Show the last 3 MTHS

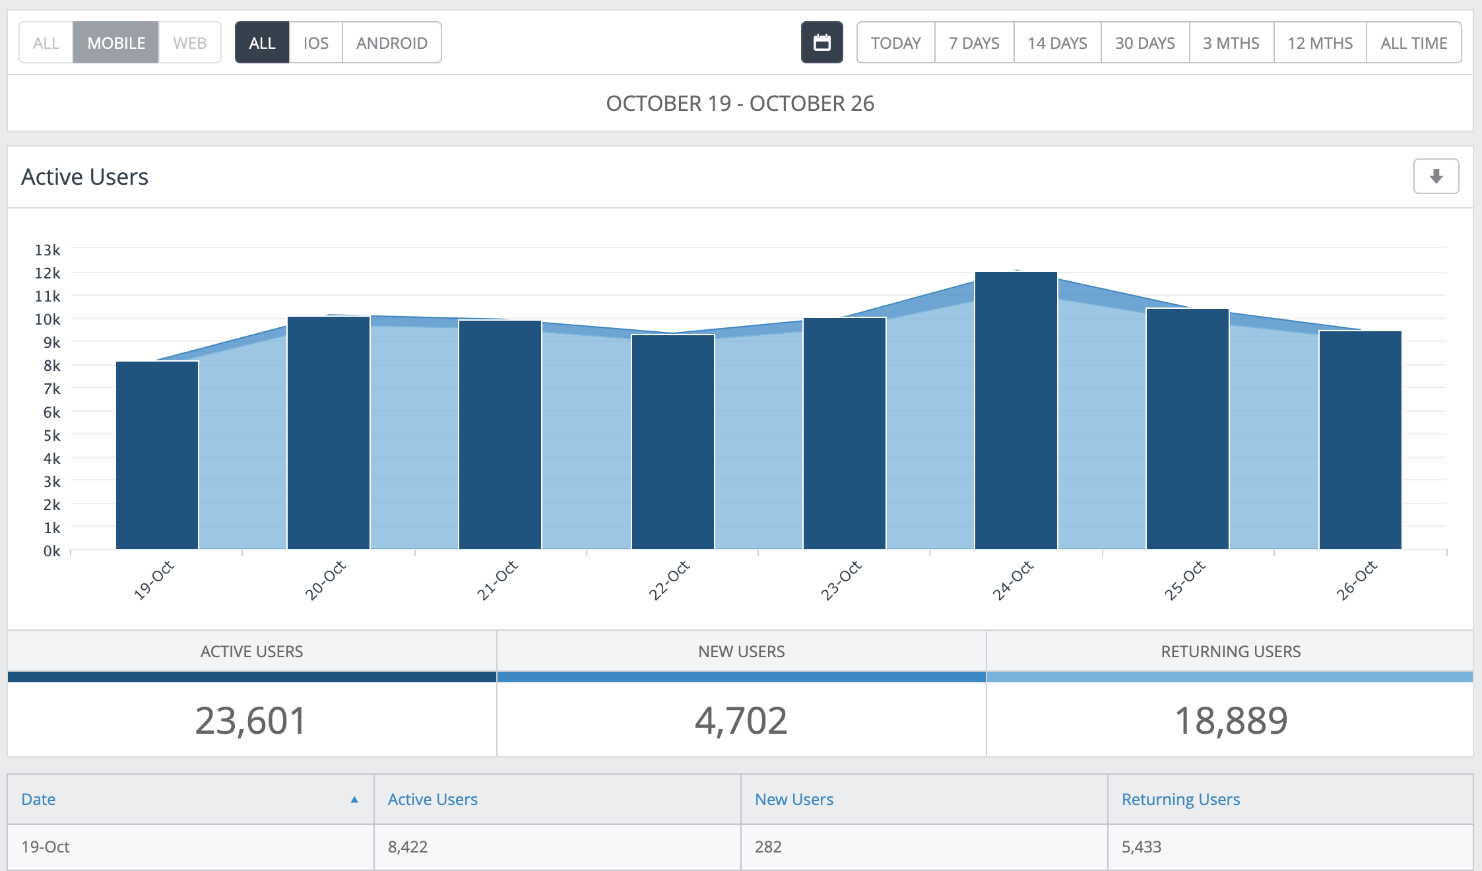point(1231,43)
